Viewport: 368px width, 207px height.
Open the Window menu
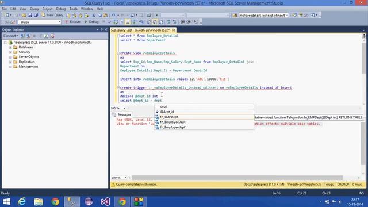coord(87,9)
